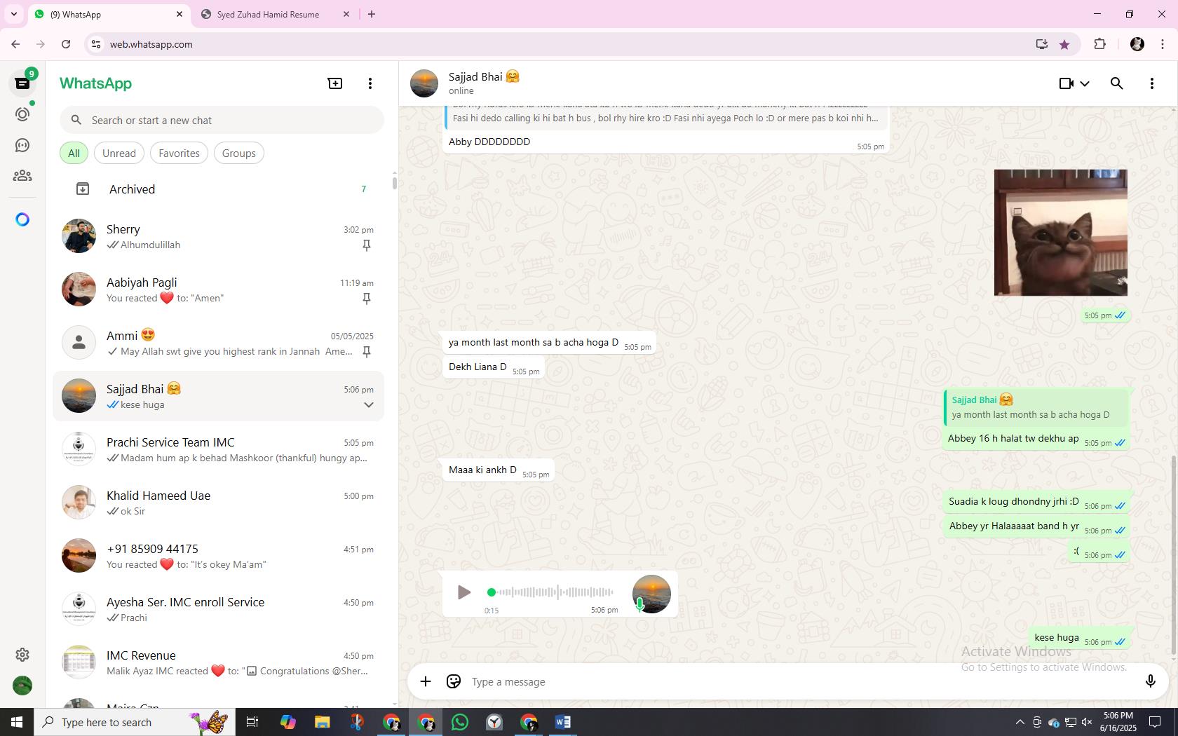Open browser extensions puzzle icon
Screen dimensions: 1178x736
click(1099, 44)
